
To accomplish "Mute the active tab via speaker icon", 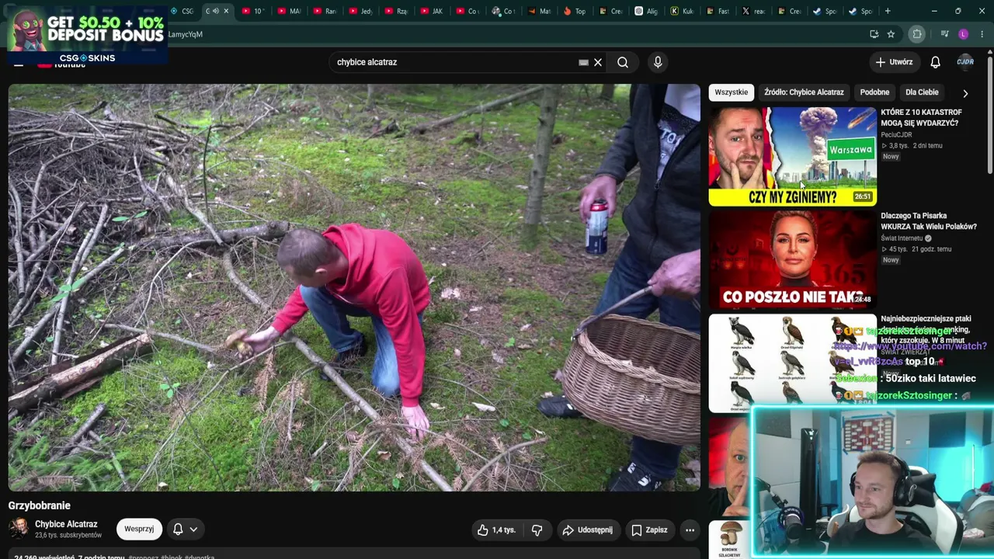I will [x=216, y=11].
